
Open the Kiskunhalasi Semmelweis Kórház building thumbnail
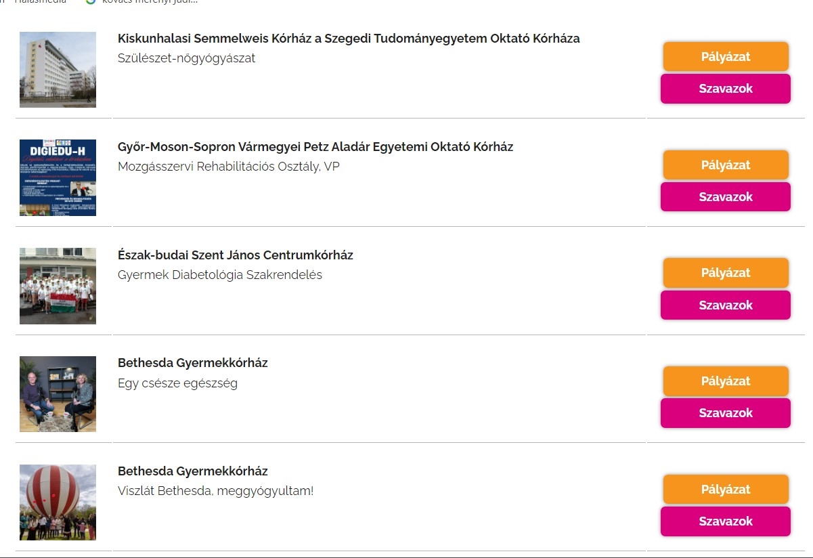pos(58,70)
